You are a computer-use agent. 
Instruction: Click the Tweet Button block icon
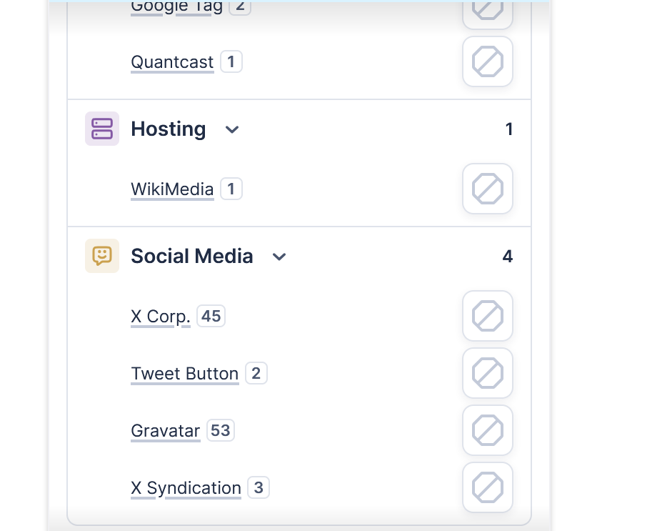(488, 373)
